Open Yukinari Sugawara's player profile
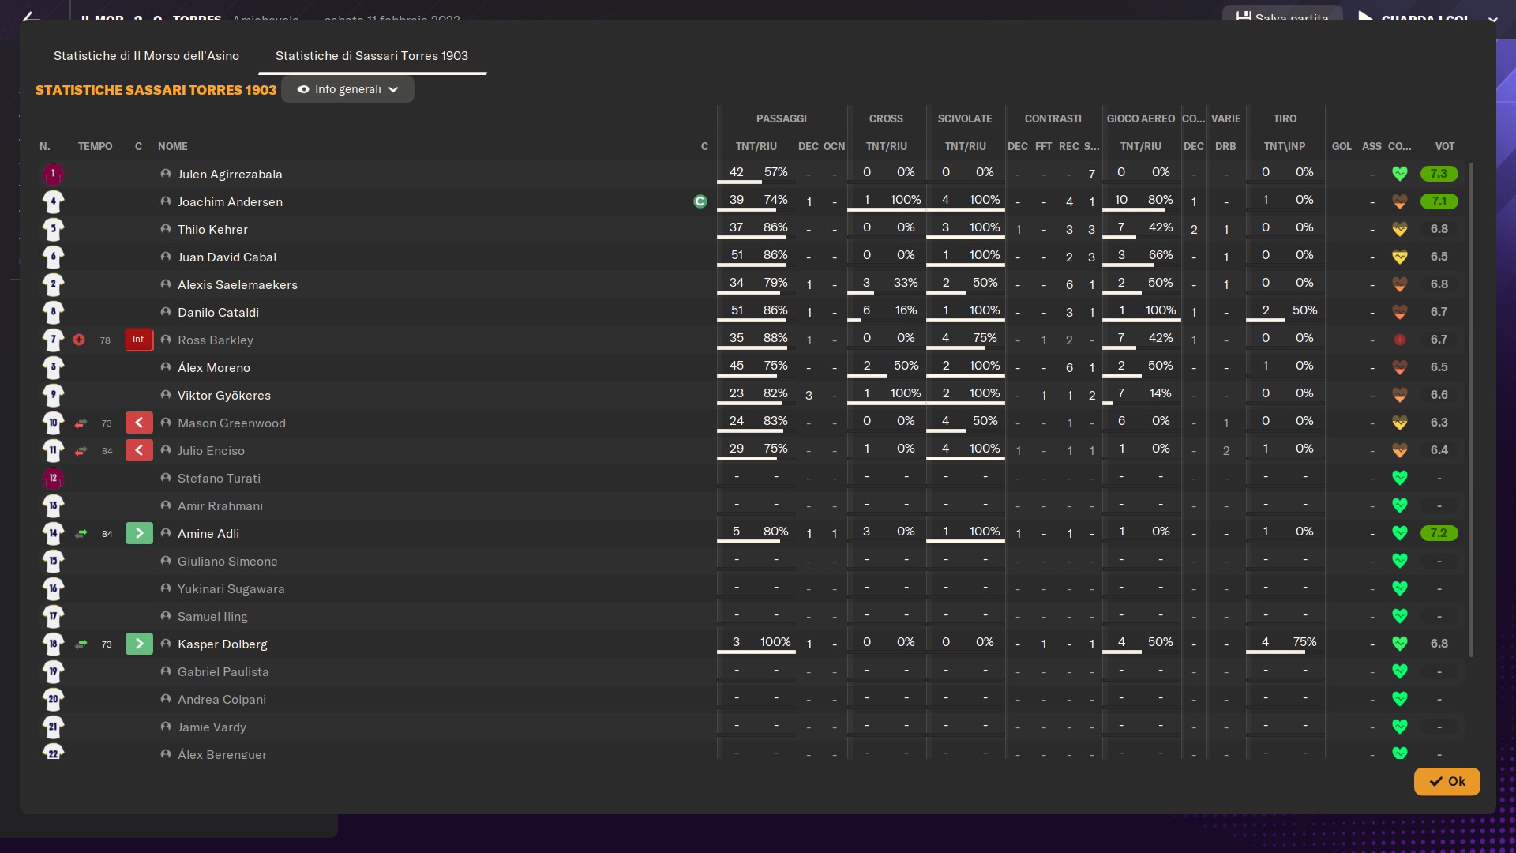1516x853 pixels. click(231, 589)
